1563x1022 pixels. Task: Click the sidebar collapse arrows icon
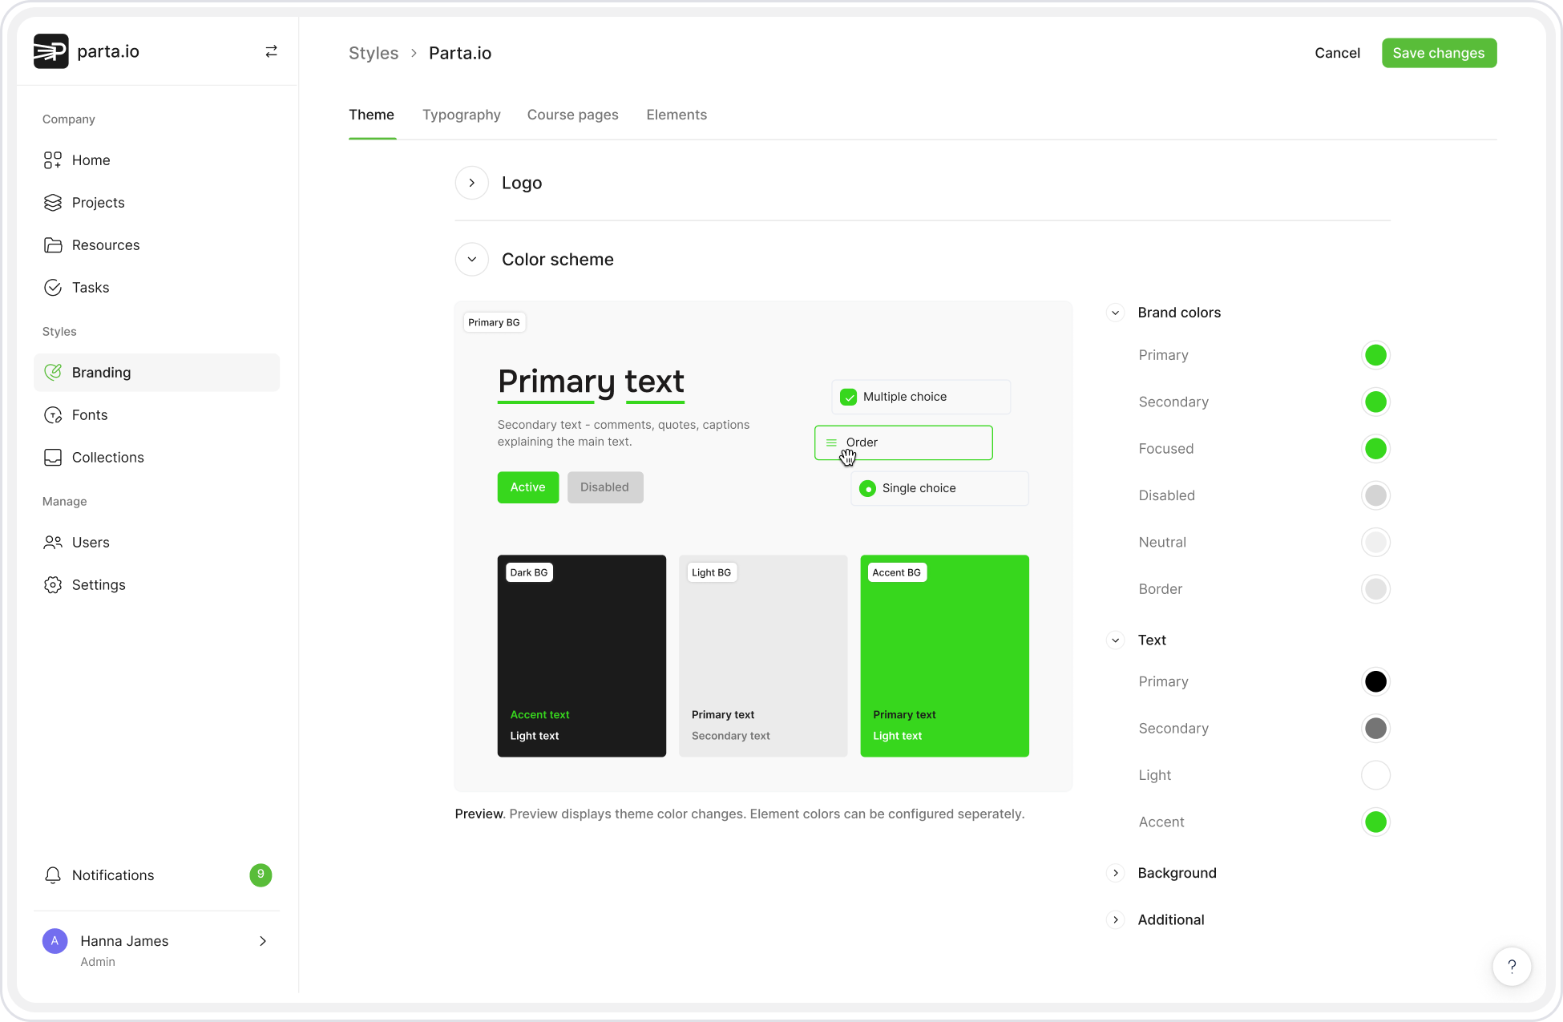pyautogui.click(x=271, y=51)
